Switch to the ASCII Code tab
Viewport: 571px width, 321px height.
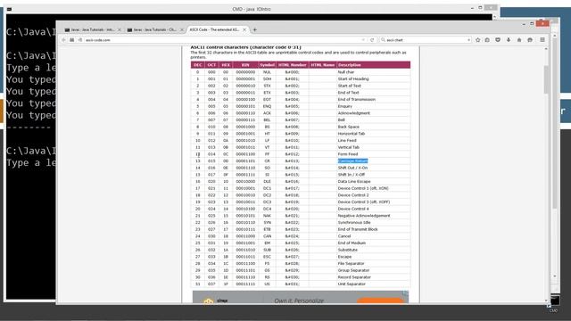click(217, 29)
